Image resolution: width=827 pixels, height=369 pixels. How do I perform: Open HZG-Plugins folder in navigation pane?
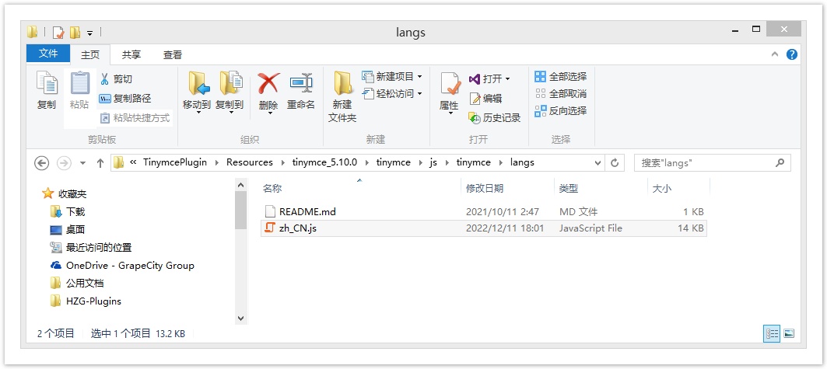coord(86,301)
